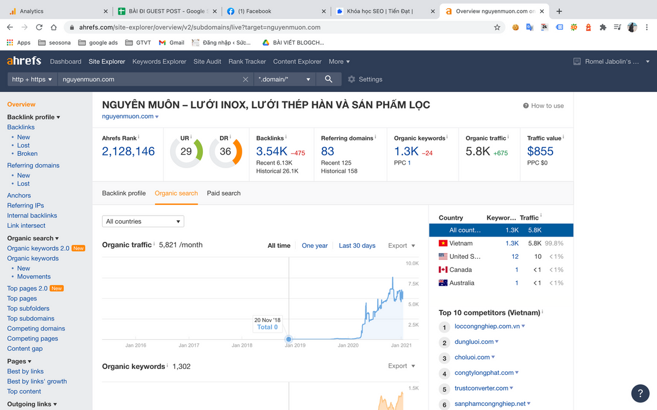Switch to the Backlink profile tab
Screen dimensions: 657x410
coord(124,193)
